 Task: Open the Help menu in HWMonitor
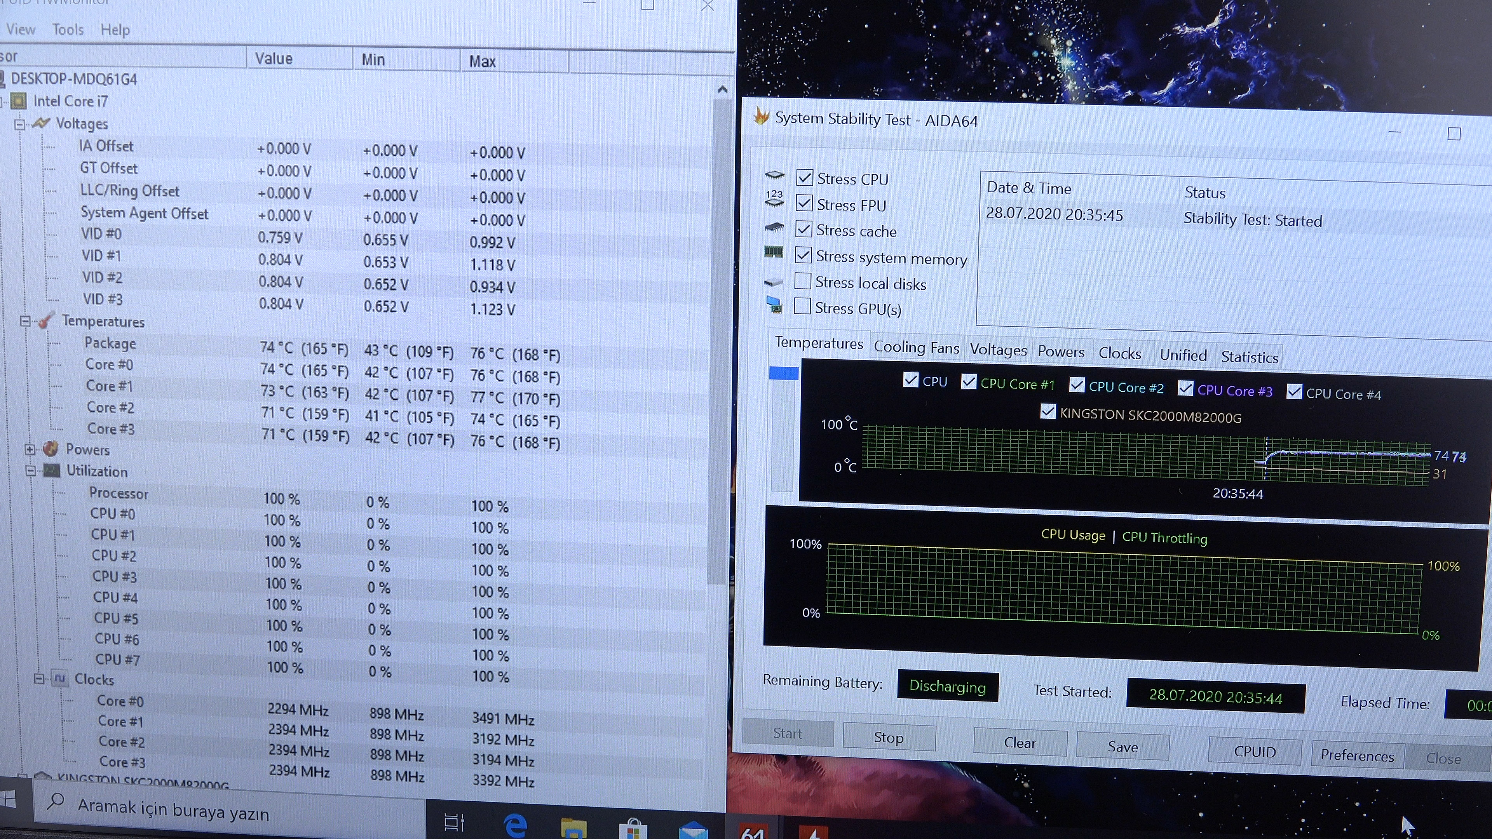point(115,30)
